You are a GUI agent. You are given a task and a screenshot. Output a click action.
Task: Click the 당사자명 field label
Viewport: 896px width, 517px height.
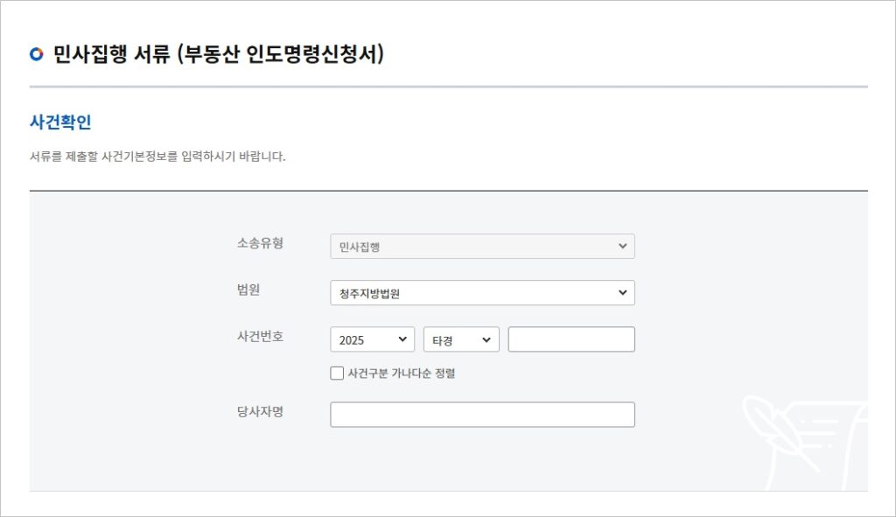260,411
